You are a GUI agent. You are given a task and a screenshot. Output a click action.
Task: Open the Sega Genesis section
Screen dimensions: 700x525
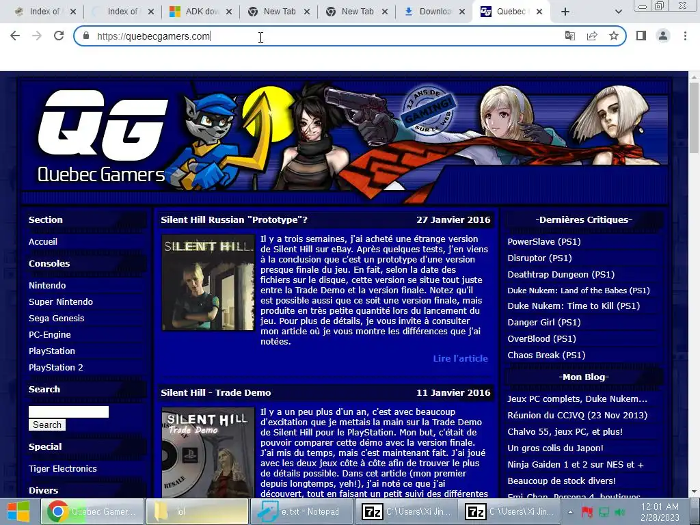coord(56,319)
